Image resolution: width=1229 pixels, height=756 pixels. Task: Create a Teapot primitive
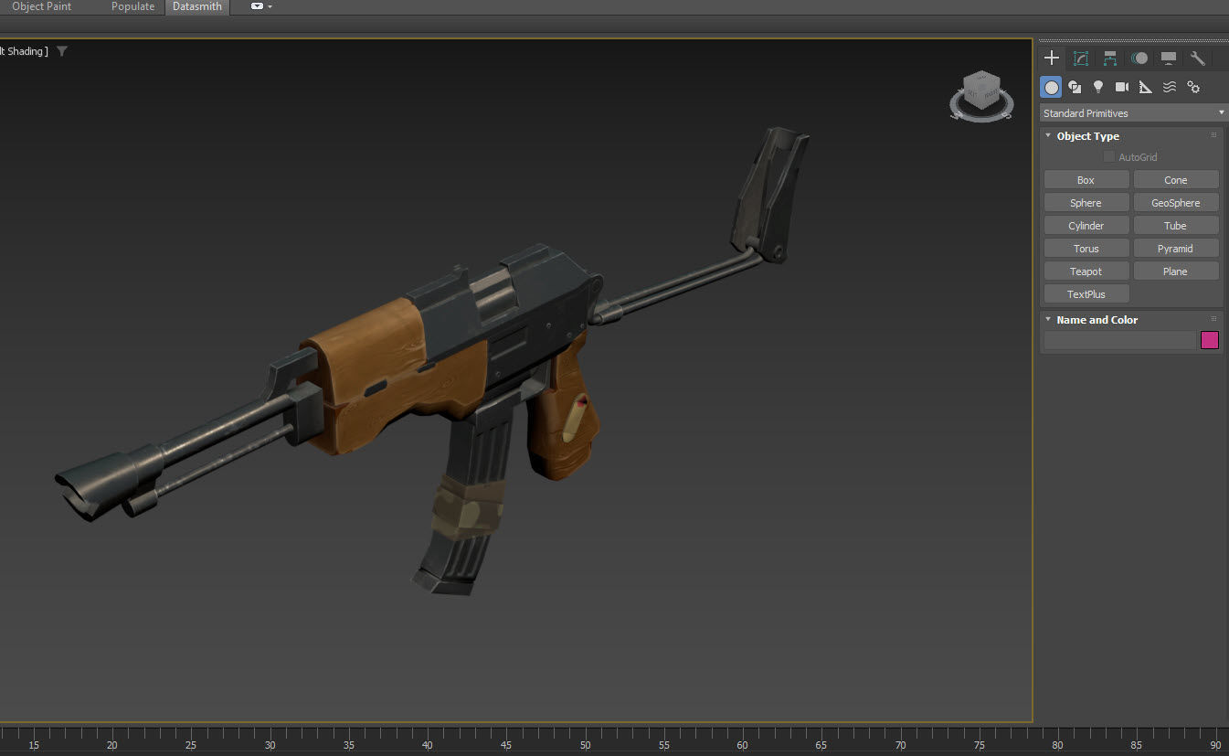click(x=1086, y=272)
